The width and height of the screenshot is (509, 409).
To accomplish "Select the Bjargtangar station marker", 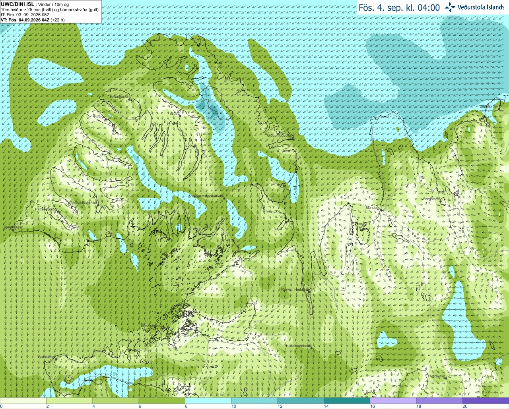I will coord(14,229).
